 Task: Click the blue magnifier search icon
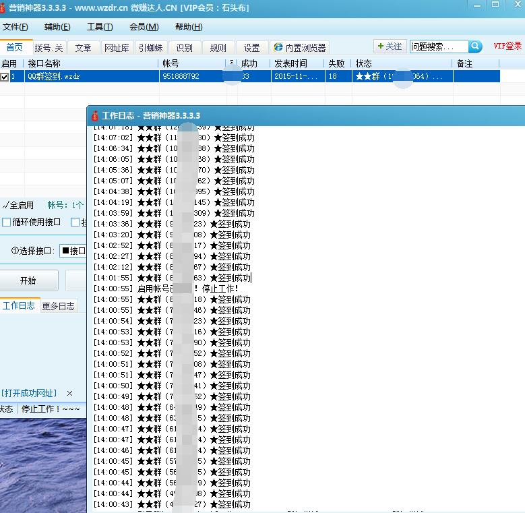pos(474,47)
